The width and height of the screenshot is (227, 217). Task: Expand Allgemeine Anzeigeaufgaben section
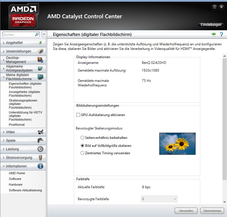point(4,68)
